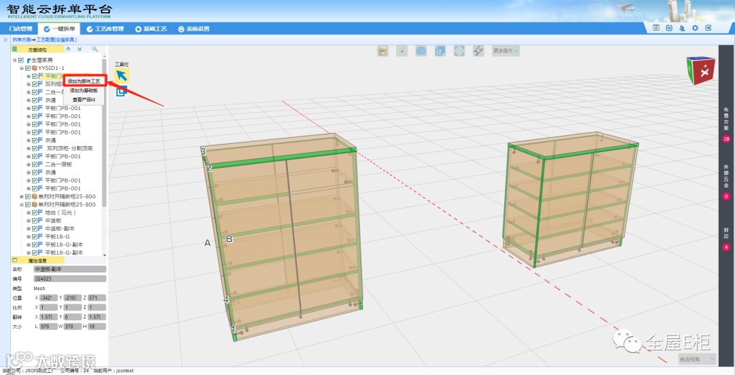
Task: Expand the 双列顶柜-分割顶底 tree node
Action: tap(29, 148)
